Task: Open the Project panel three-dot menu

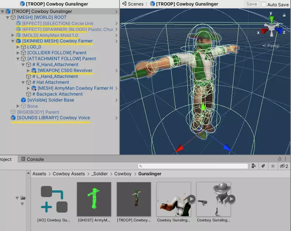Action: 285,159
